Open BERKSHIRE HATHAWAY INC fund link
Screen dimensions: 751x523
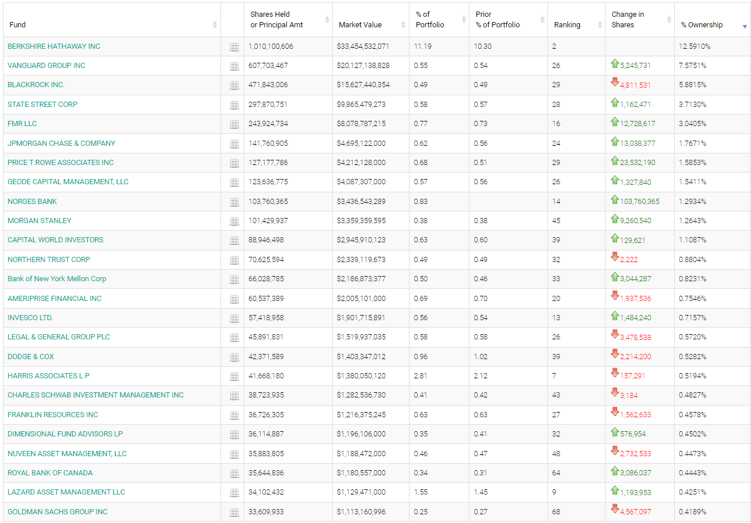tap(54, 46)
